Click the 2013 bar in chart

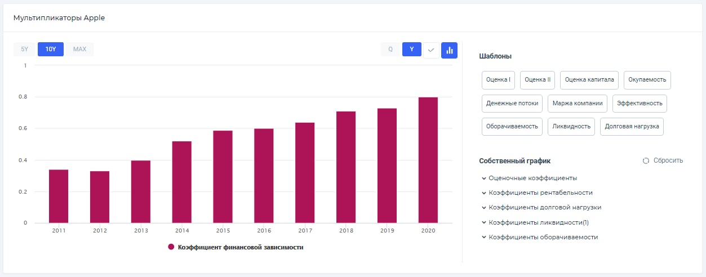click(141, 191)
